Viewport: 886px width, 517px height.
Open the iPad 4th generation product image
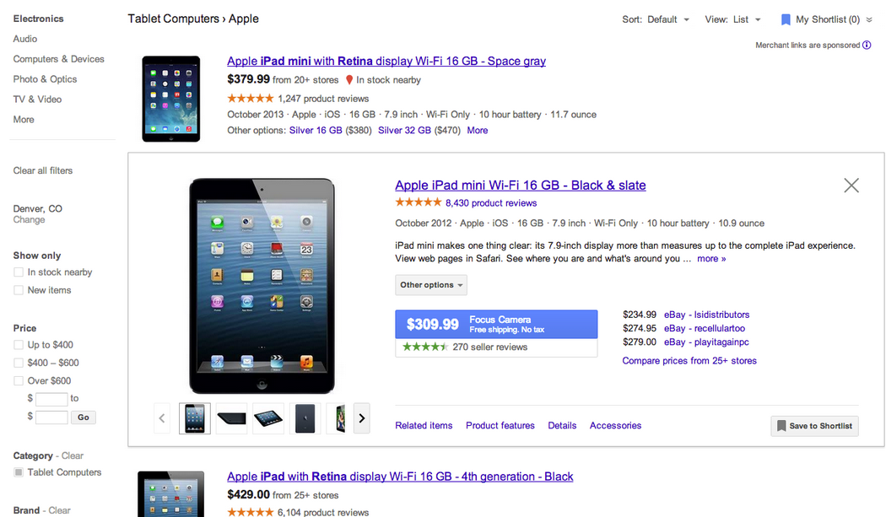(171, 494)
